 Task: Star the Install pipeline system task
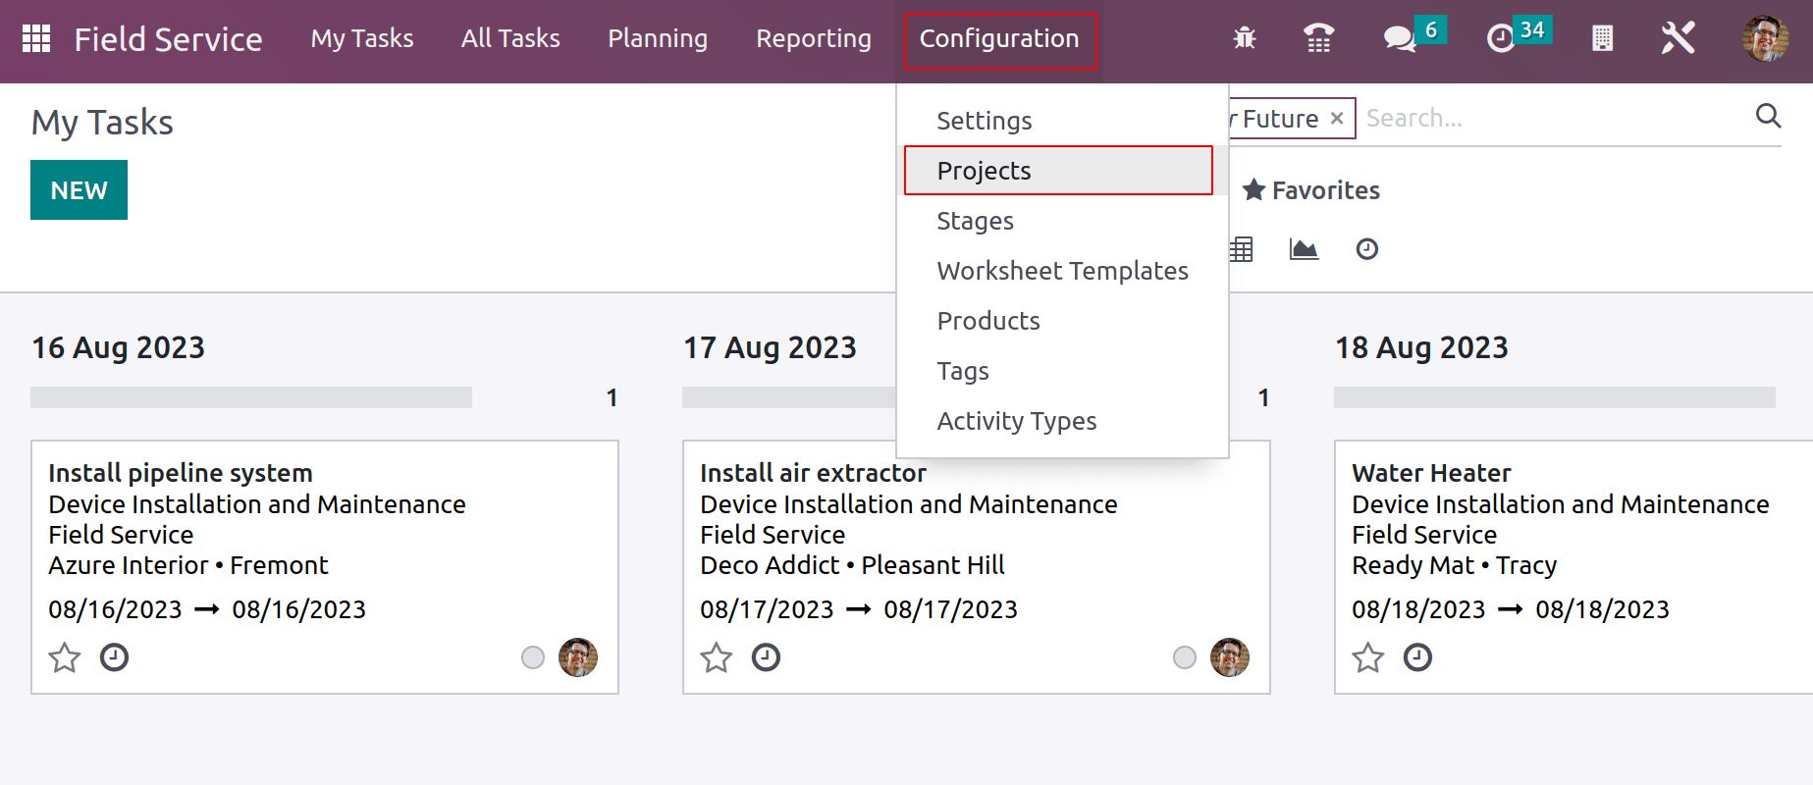(x=65, y=657)
